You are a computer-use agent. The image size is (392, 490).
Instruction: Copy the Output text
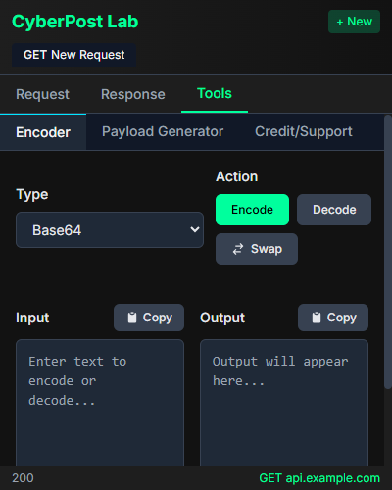coord(333,318)
